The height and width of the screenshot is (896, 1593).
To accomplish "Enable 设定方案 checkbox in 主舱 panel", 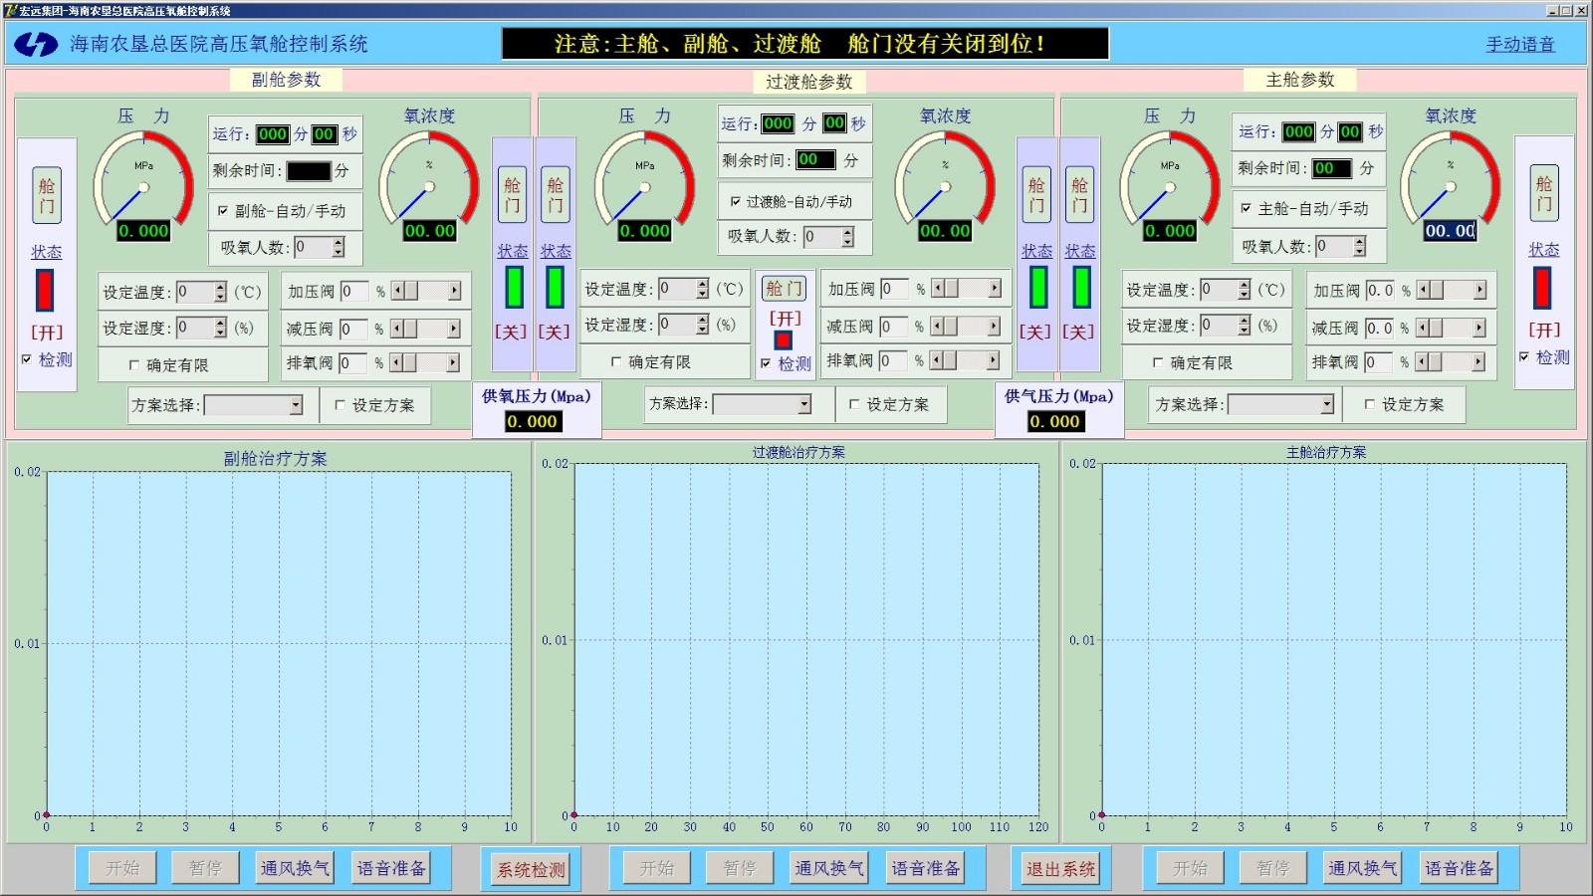I will coord(1369,404).
